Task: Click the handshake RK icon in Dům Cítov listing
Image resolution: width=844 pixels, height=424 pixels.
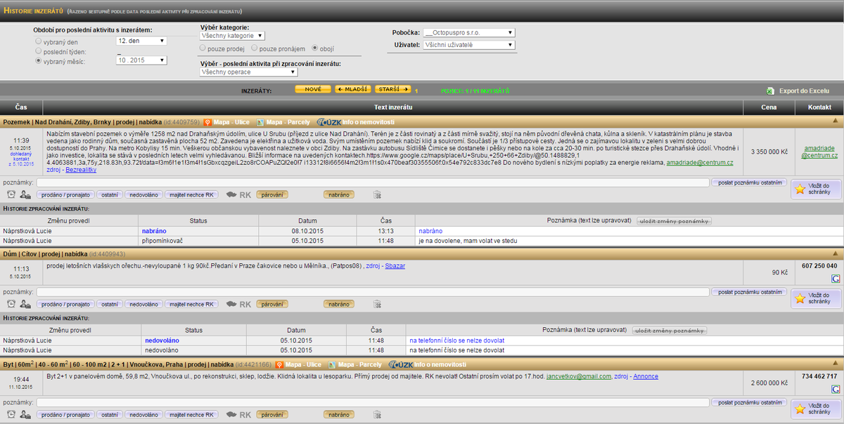Action: tap(231, 304)
